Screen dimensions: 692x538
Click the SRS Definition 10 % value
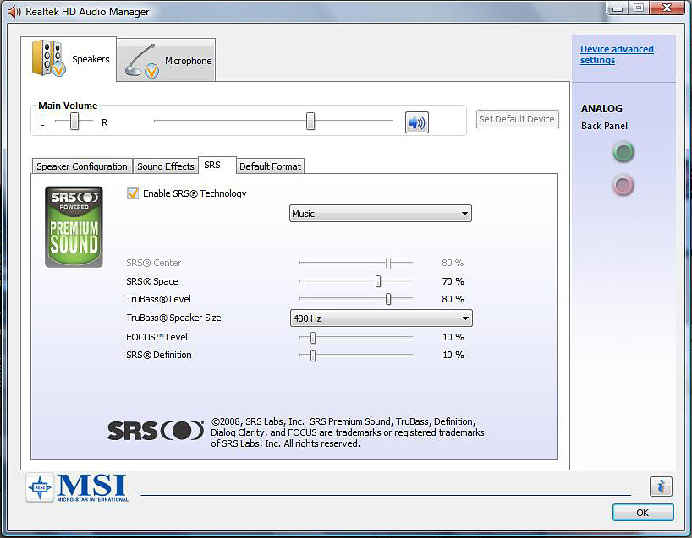point(453,355)
